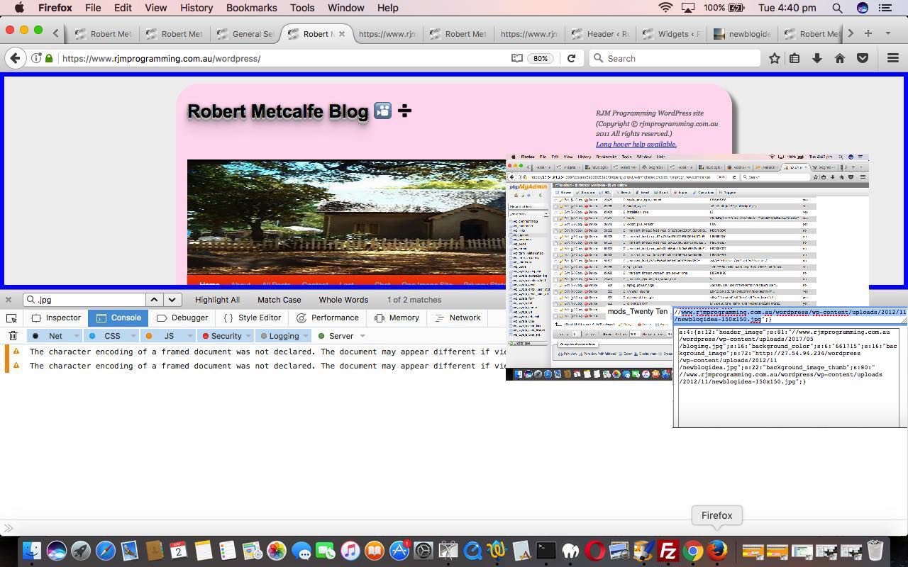Activate the element picker in DevTools
Viewport: 908px width, 567px height.
tap(11, 318)
